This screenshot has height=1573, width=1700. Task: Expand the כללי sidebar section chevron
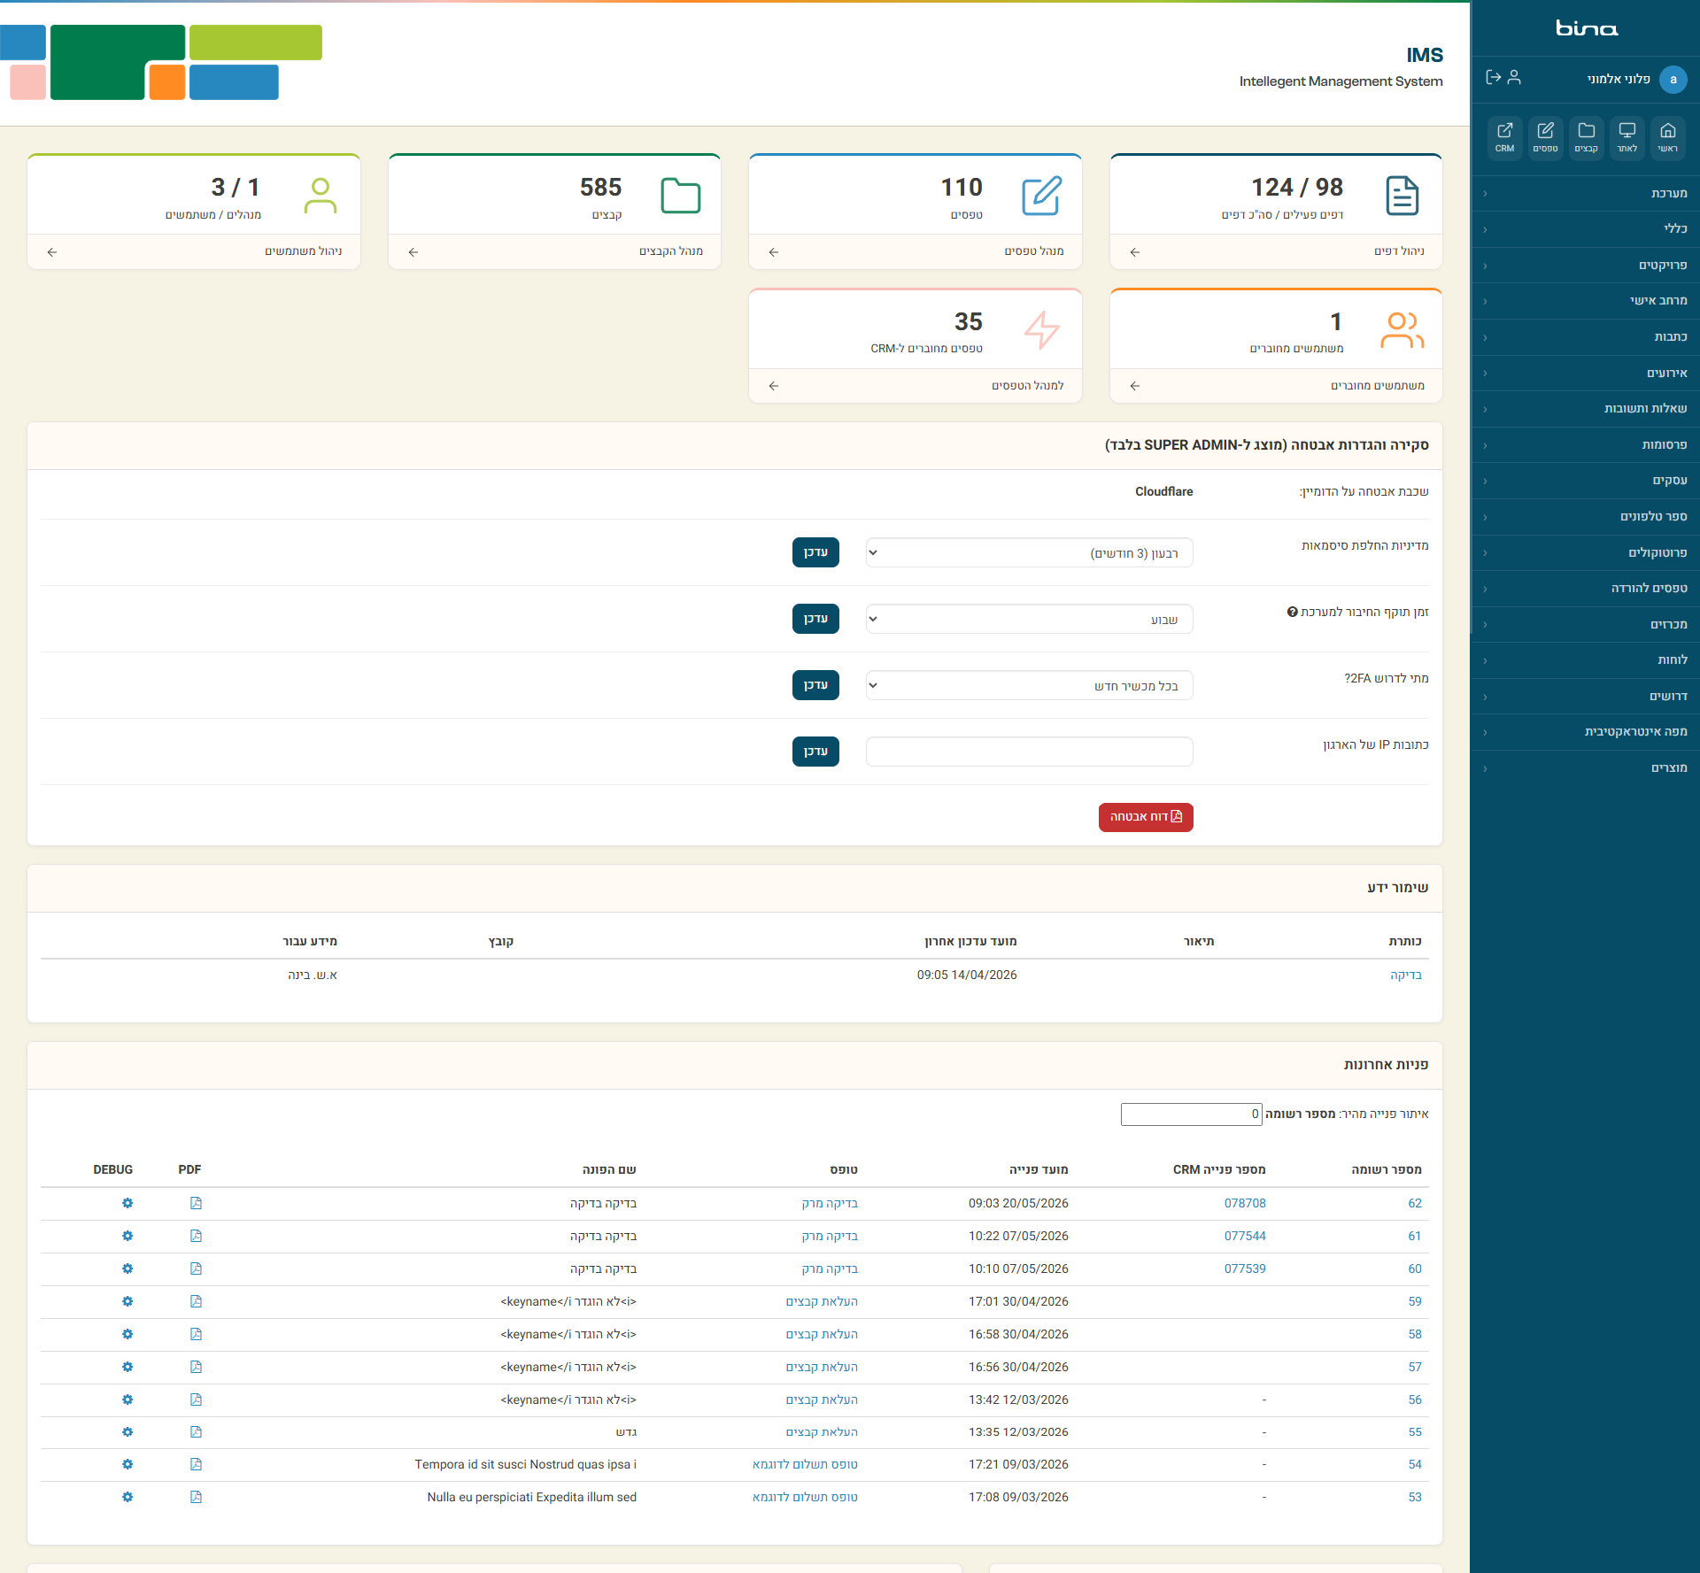pyautogui.click(x=1485, y=229)
